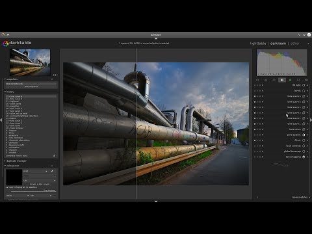Toggle the tone curve 3 module
This screenshot has width=312, height=234.
pos(255,113)
